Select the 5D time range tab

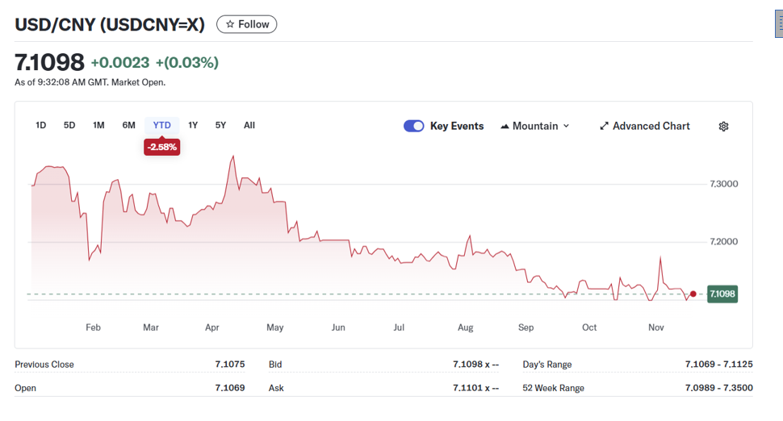point(69,125)
